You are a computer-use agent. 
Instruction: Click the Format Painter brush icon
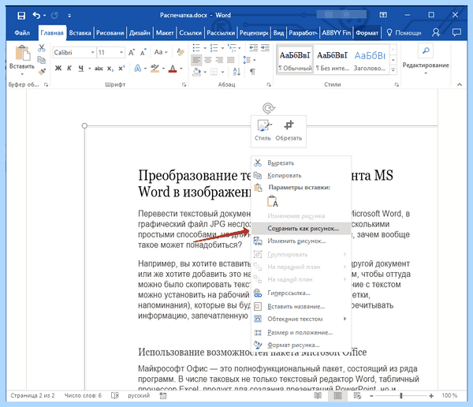42,72
